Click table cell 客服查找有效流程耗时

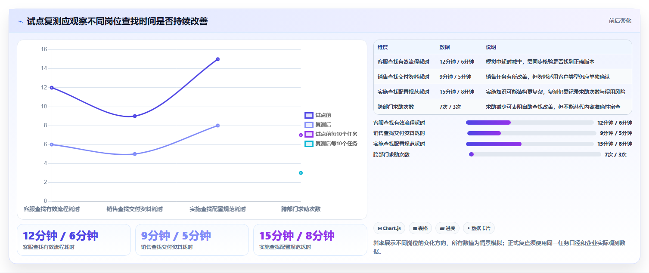[404, 62]
